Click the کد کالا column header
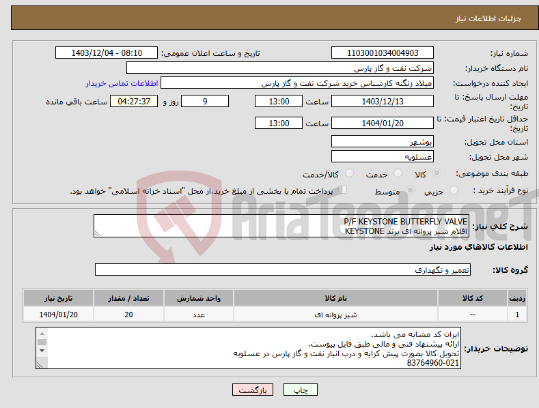Image resolution: width=539 pixels, height=408 pixels. pos(473,298)
